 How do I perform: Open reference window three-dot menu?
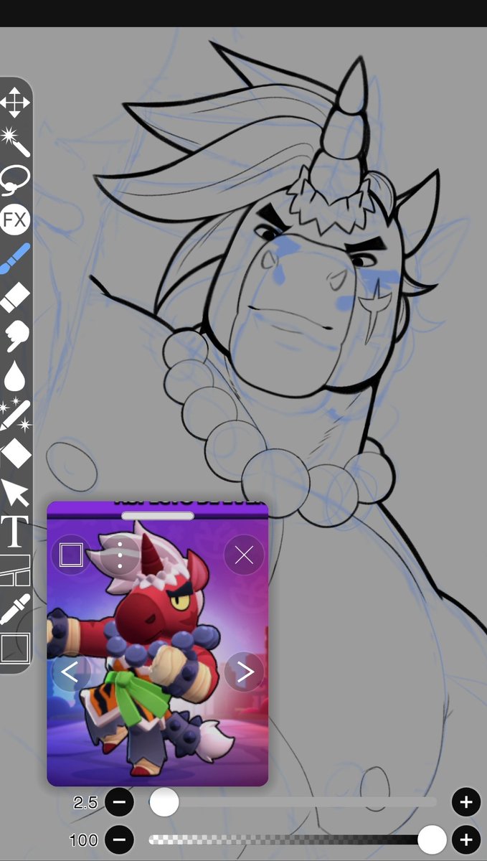(x=120, y=555)
